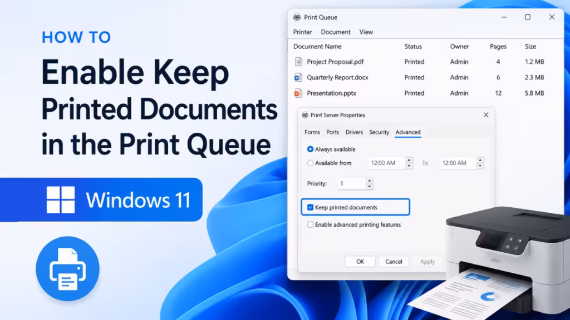Click the Priority input field

coord(352,183)
